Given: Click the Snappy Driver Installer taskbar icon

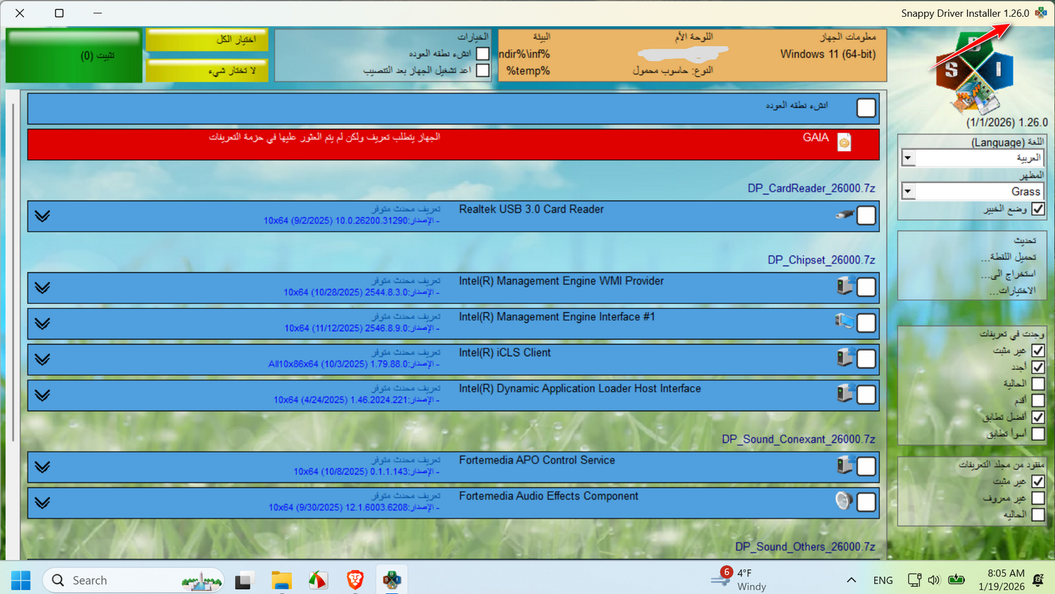Looking at the screenshot, I should coord(392,580).
